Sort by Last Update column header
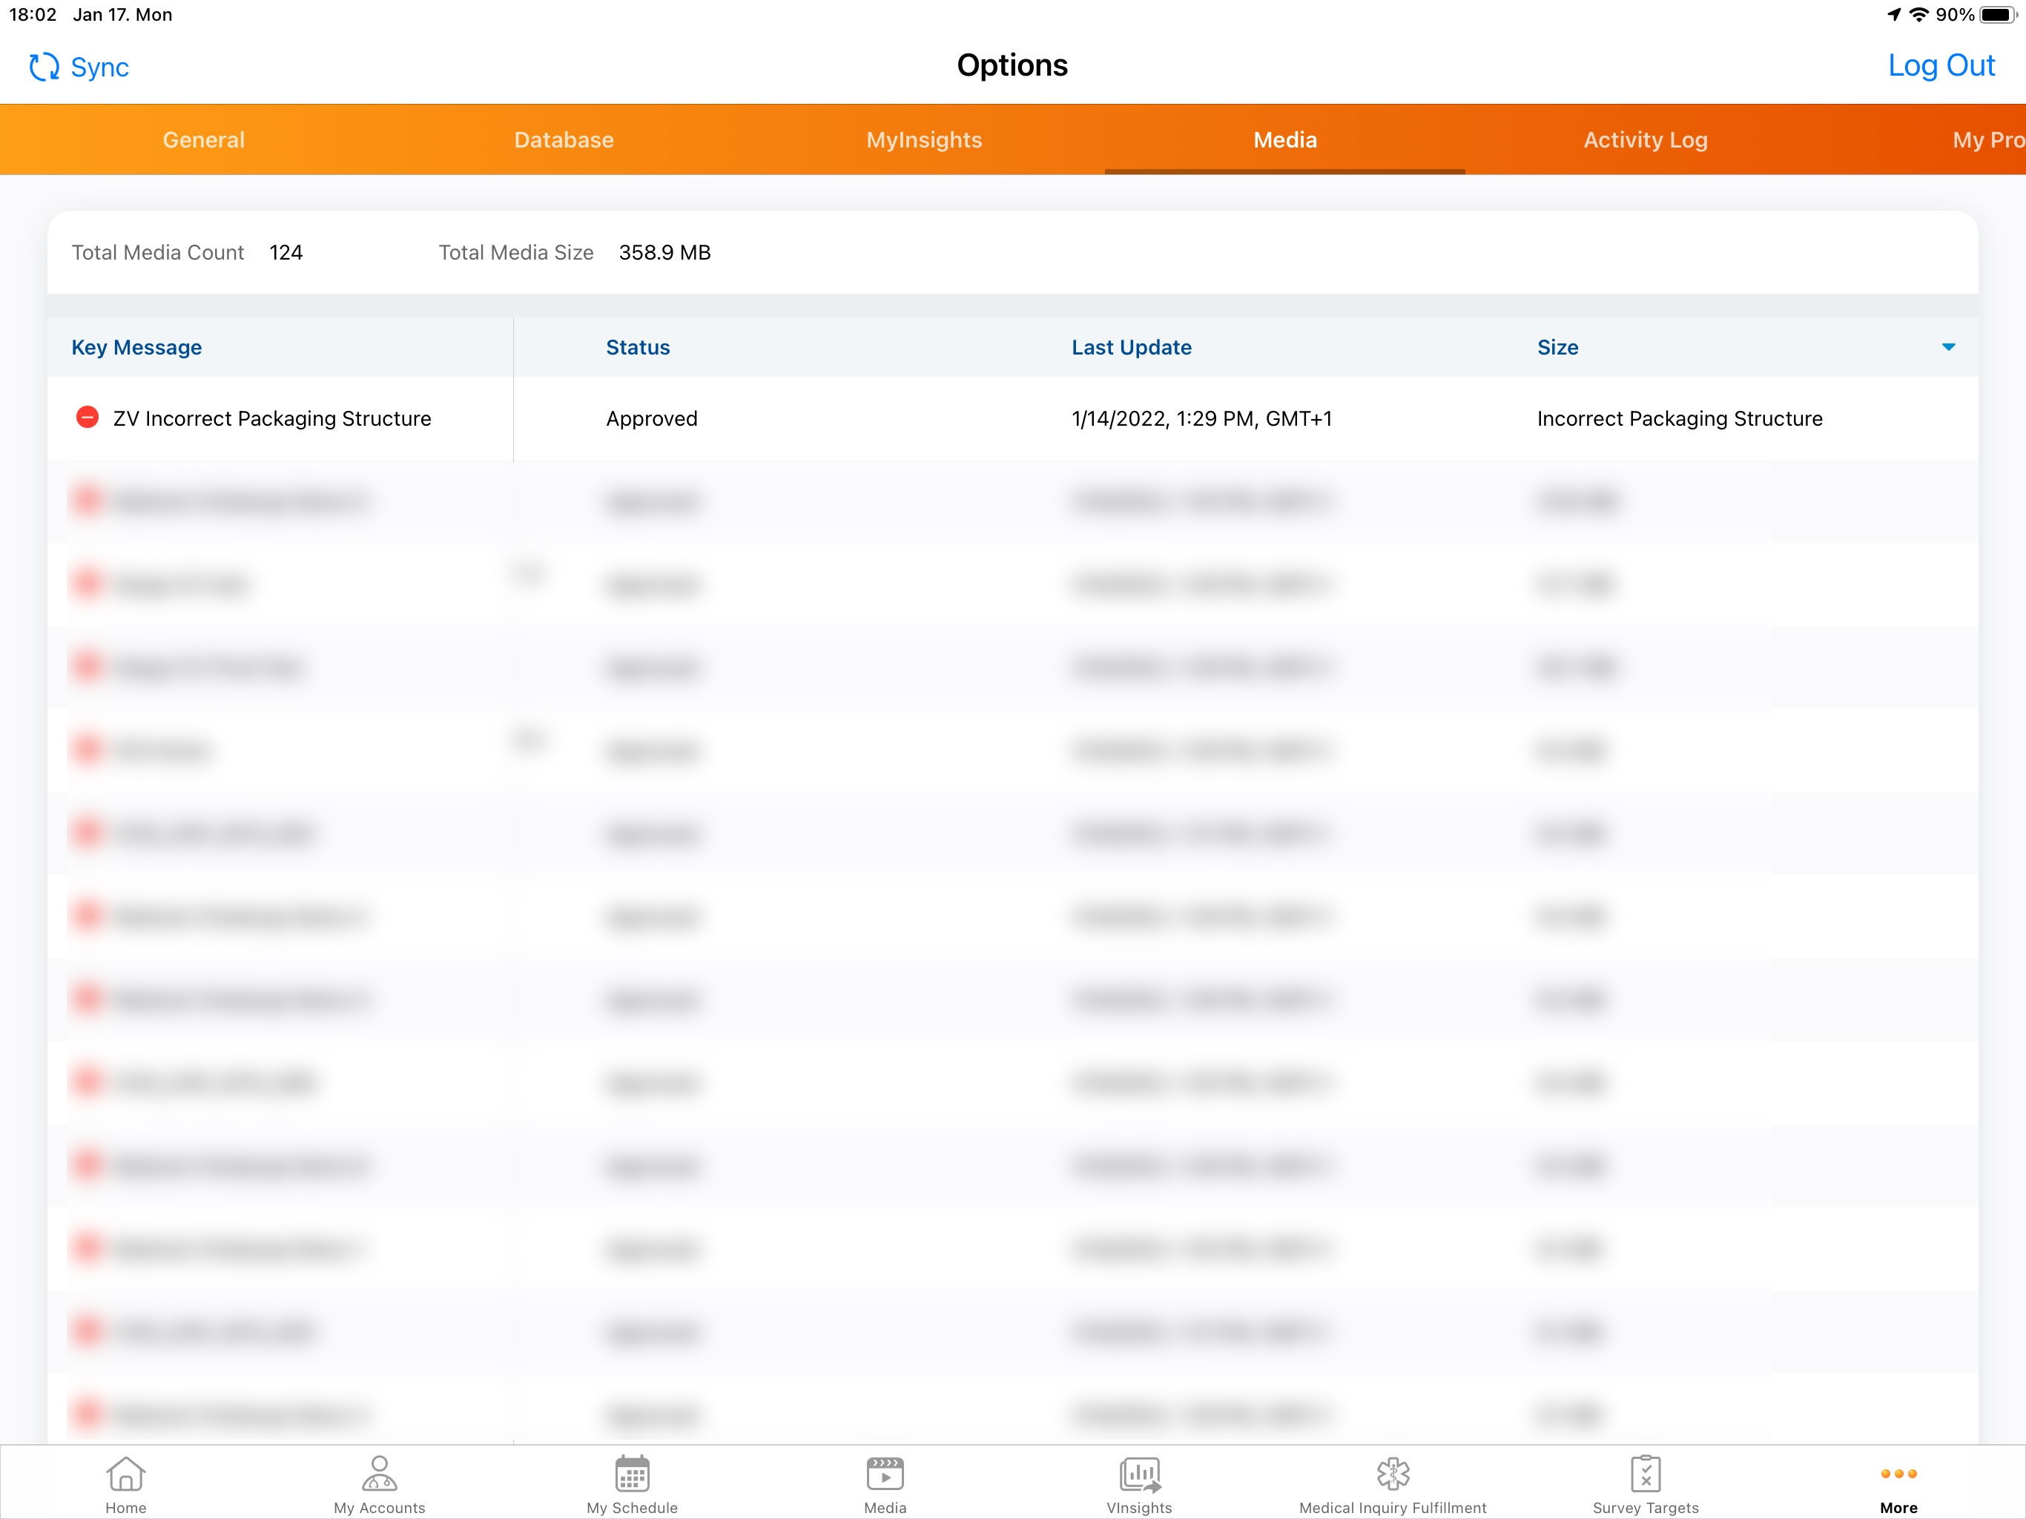 [1131, 347]
